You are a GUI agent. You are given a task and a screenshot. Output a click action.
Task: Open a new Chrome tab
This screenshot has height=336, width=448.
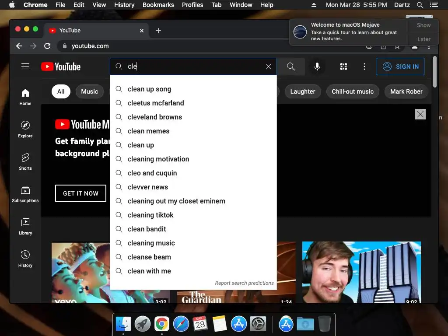(x=158, y=31)
